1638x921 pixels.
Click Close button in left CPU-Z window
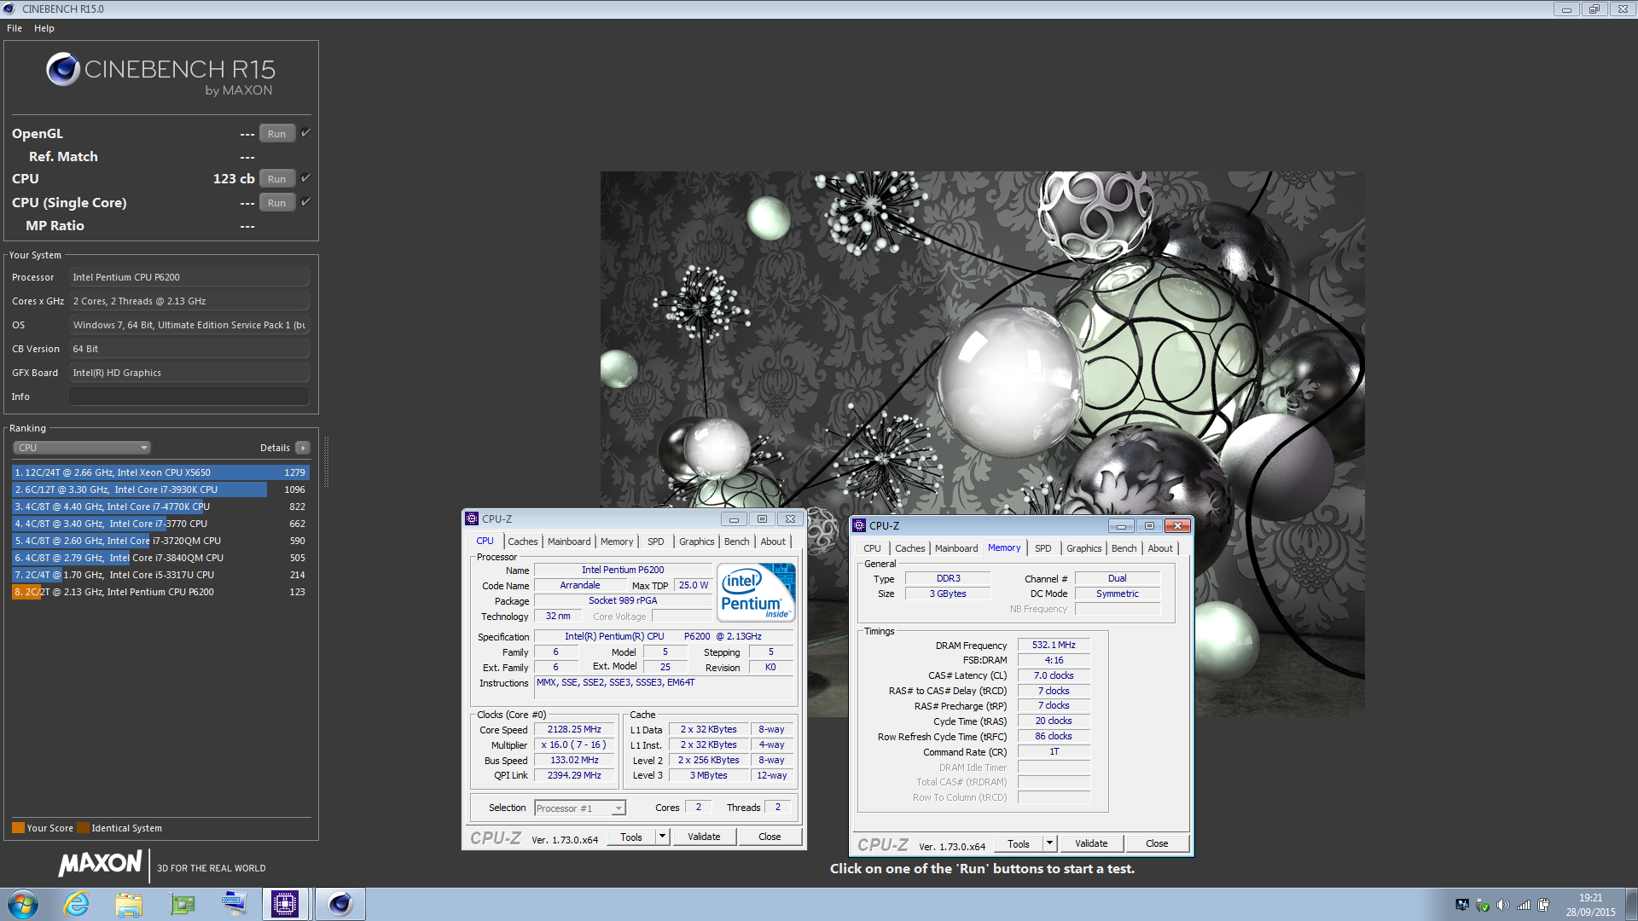click(770, 837)
